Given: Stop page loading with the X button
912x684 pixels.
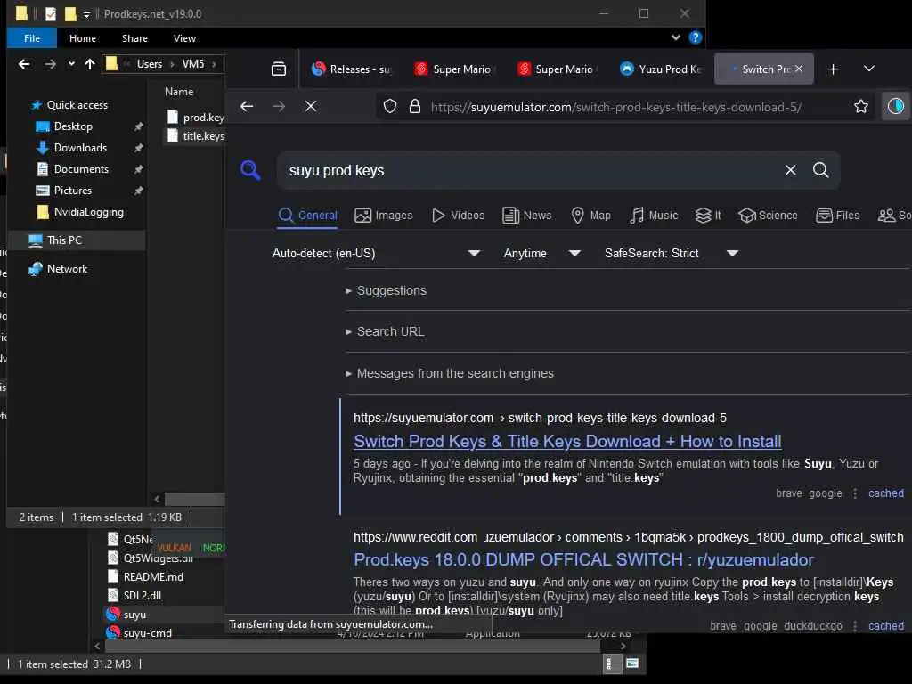Looking at the screenshot, I should click(311, 107).
